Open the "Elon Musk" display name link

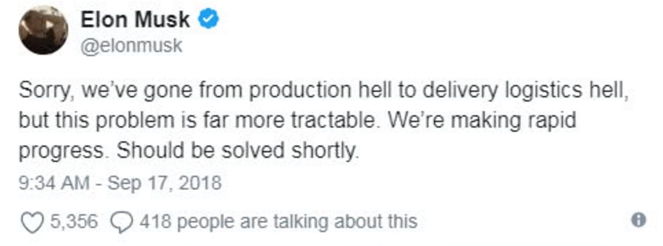(135, 19)
